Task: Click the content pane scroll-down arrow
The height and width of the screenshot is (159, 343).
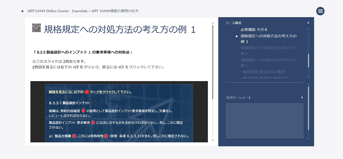Action: click(x=212, y=140)
